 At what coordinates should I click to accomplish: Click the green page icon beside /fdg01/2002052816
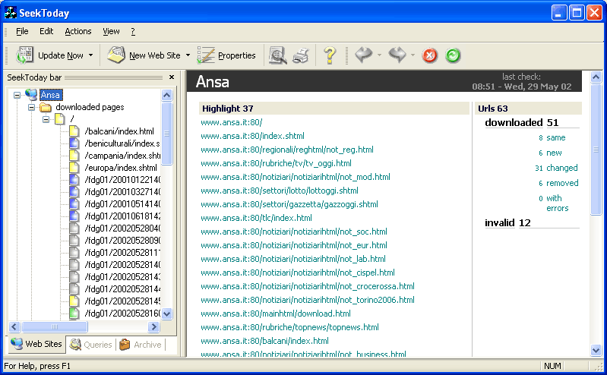point(74,313)
